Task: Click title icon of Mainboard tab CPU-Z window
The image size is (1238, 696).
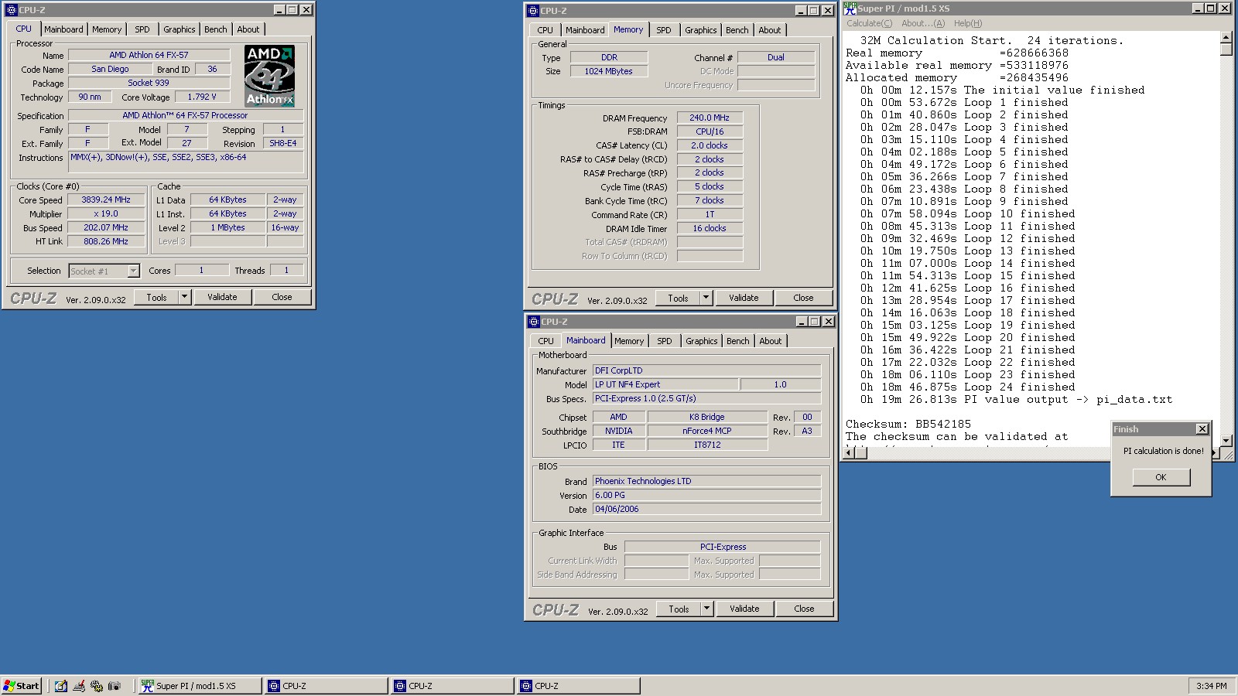Action: [x=533, y=322]
